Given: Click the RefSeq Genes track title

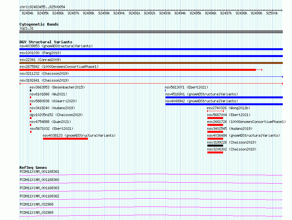Looking at the screenshot, I should point(33,168).
